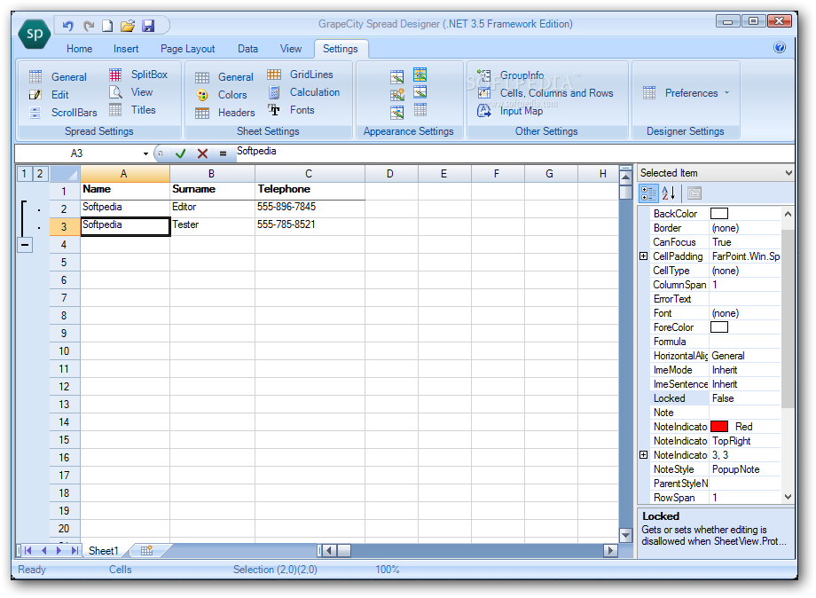
Task: Click the formula bar text Softpedia
Action: pyautogui.click(x=256, y=151)
